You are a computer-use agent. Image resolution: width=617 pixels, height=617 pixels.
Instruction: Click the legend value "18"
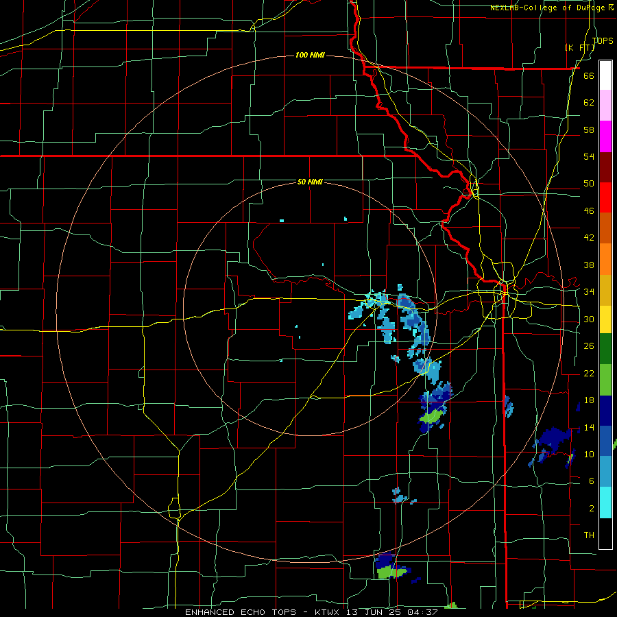pyautogui.click(x=589, y=400)
